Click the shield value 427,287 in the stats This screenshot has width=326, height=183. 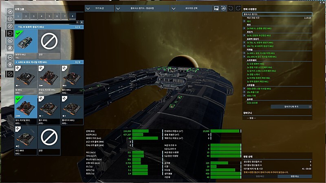point(127,135)
